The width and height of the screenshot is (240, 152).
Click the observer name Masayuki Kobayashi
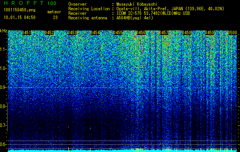tap(137, 4)
